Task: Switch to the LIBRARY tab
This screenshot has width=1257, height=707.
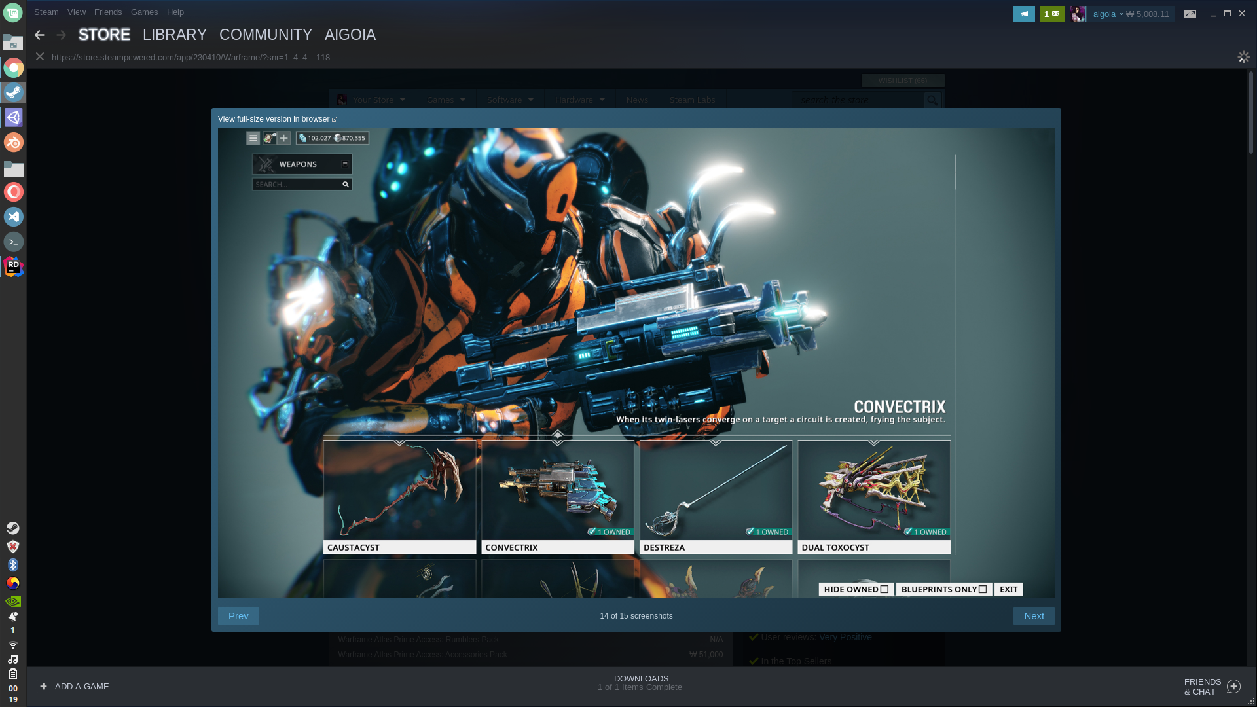Action: 175,35
